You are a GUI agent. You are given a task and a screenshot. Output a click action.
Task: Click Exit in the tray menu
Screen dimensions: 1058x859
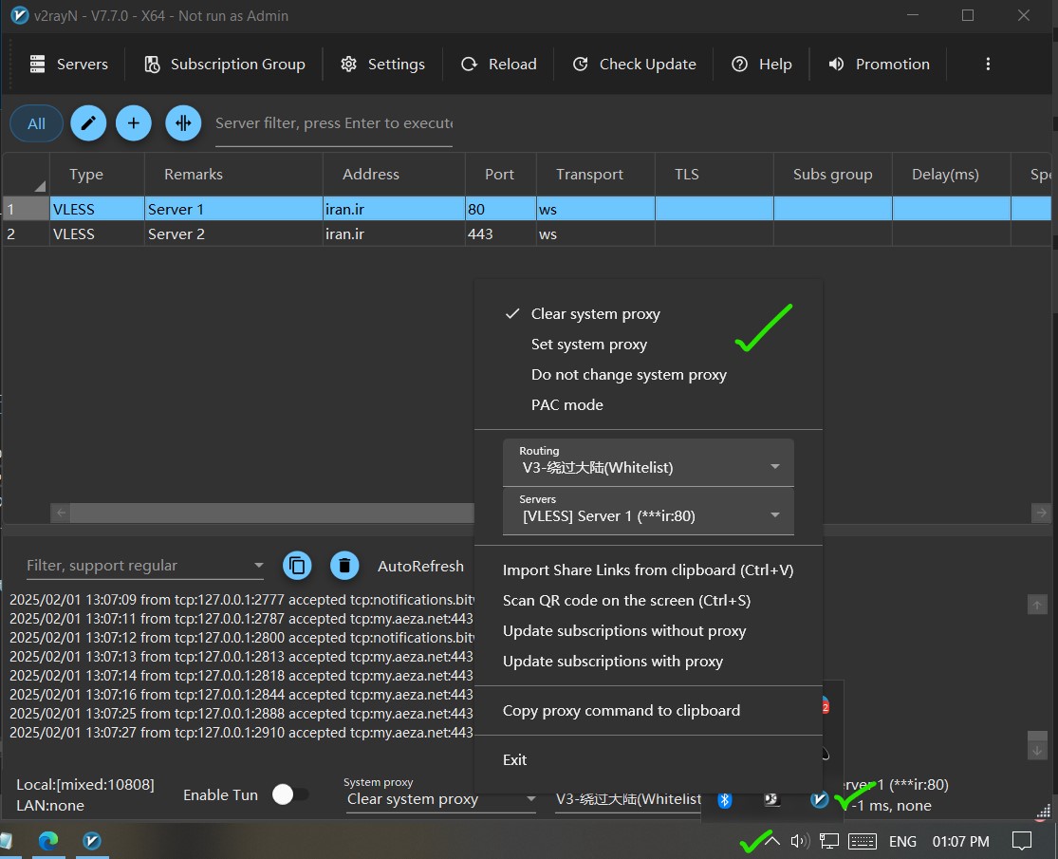(x=515, y=760)
